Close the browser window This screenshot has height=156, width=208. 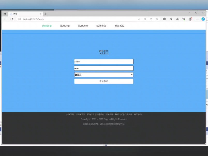click(203, 13)
